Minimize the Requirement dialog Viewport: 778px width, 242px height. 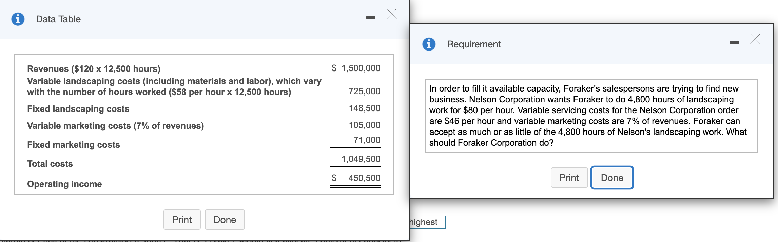[x=734, y=42]
